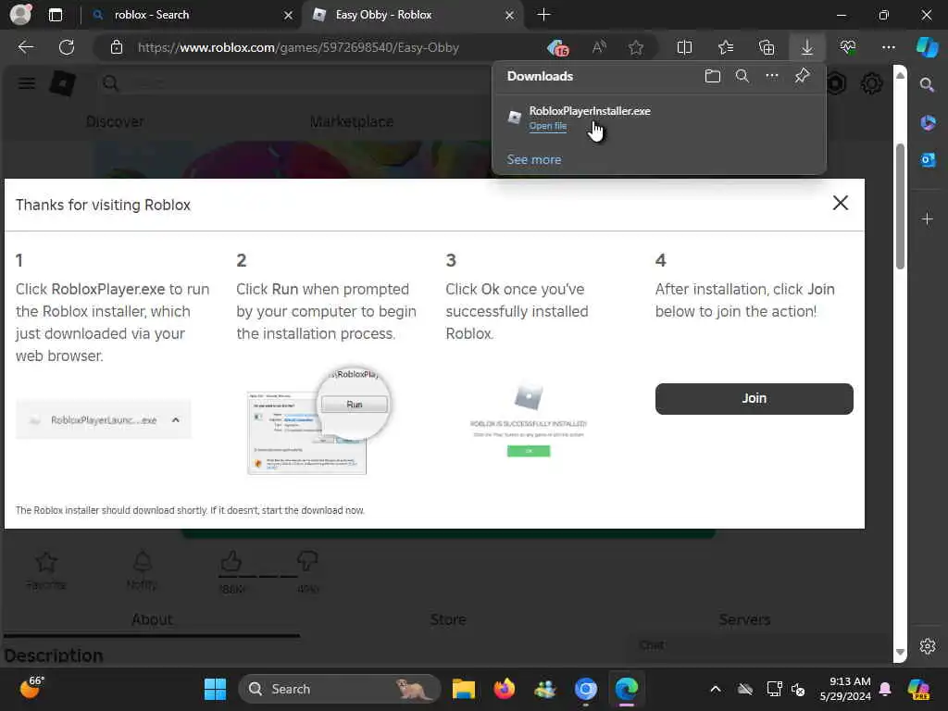
Task: Like the game with thumbs up
Action: click(231, 562)
